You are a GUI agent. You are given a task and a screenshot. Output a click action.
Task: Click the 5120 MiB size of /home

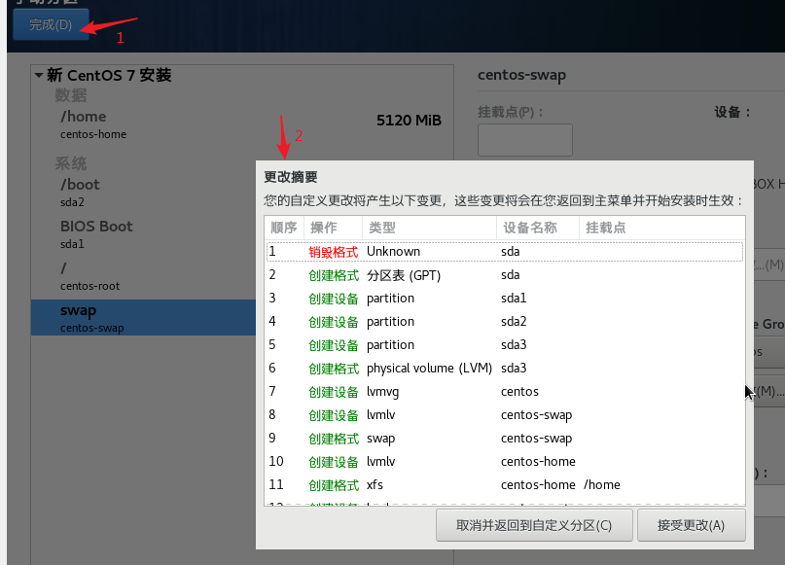click(409, 121)
